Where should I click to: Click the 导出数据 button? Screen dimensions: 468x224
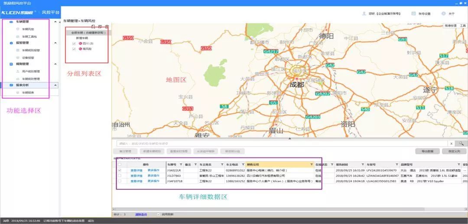pyautogui.click(x=427, y=151)
